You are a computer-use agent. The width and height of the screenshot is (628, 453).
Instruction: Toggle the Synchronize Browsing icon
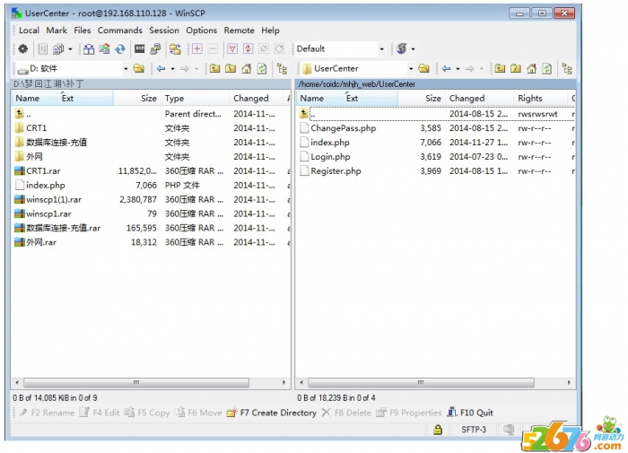click(x=175, y=48)
